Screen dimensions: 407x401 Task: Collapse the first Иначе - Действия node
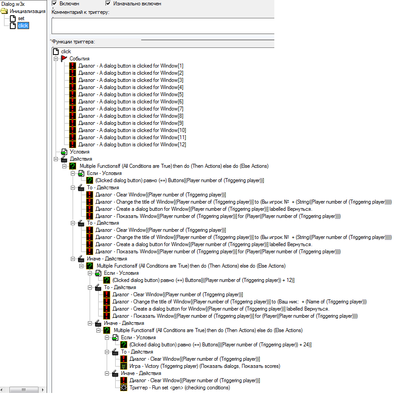click(x=73, y=259)
